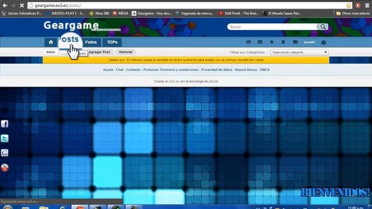The width and height of the screenshot is (372, 209).
Task: Open the Geargame - Una dos bookmark
Action: tap(152, 13)
